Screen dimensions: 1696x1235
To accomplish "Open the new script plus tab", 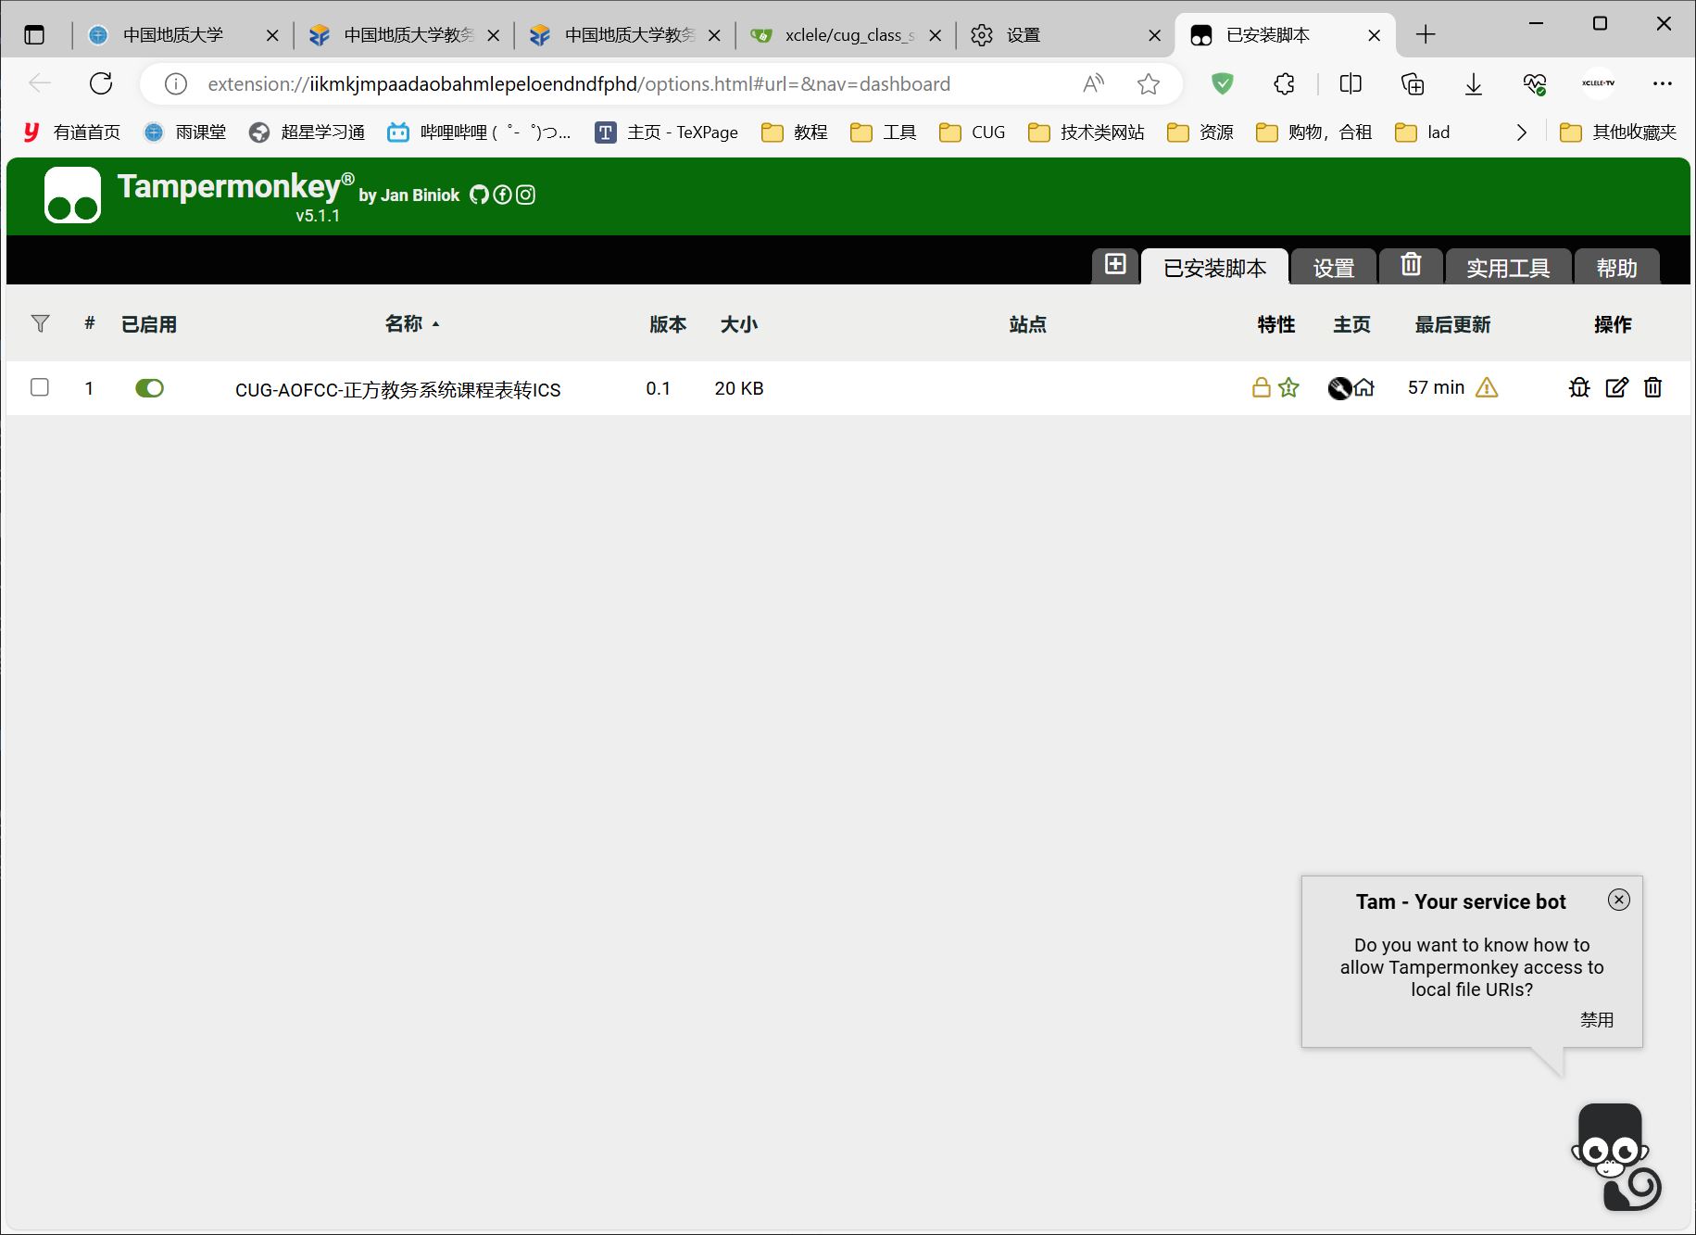I will (1115, 265).
